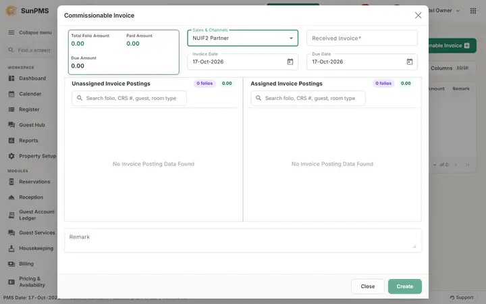Screen dimensions: 486x304
Task: Open the apps grid icon
Action: click(x=473, y=11)
